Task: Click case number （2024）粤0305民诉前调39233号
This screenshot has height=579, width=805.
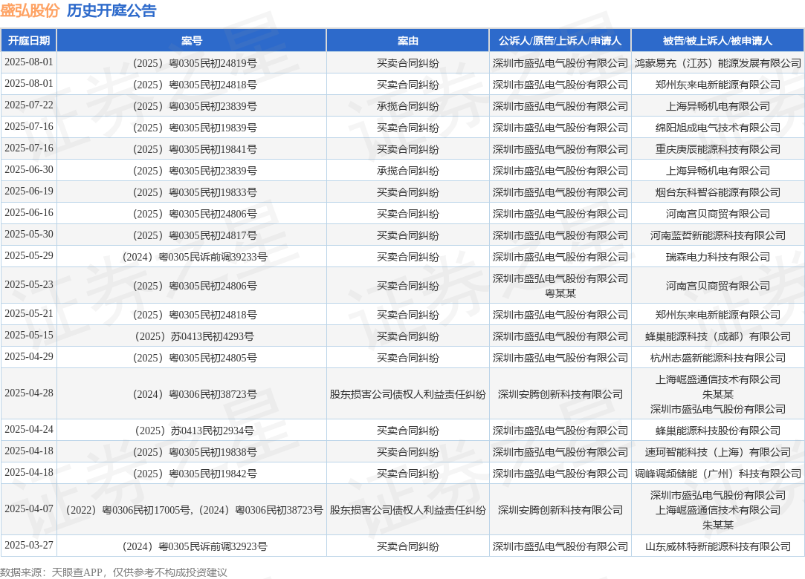Action: [x=195, y=257]
